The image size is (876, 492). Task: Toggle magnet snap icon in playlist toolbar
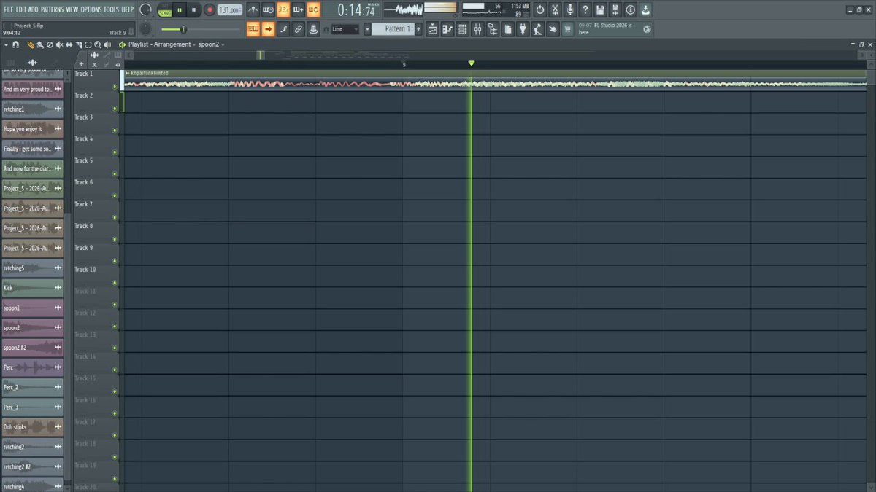(x=16, y=44)
